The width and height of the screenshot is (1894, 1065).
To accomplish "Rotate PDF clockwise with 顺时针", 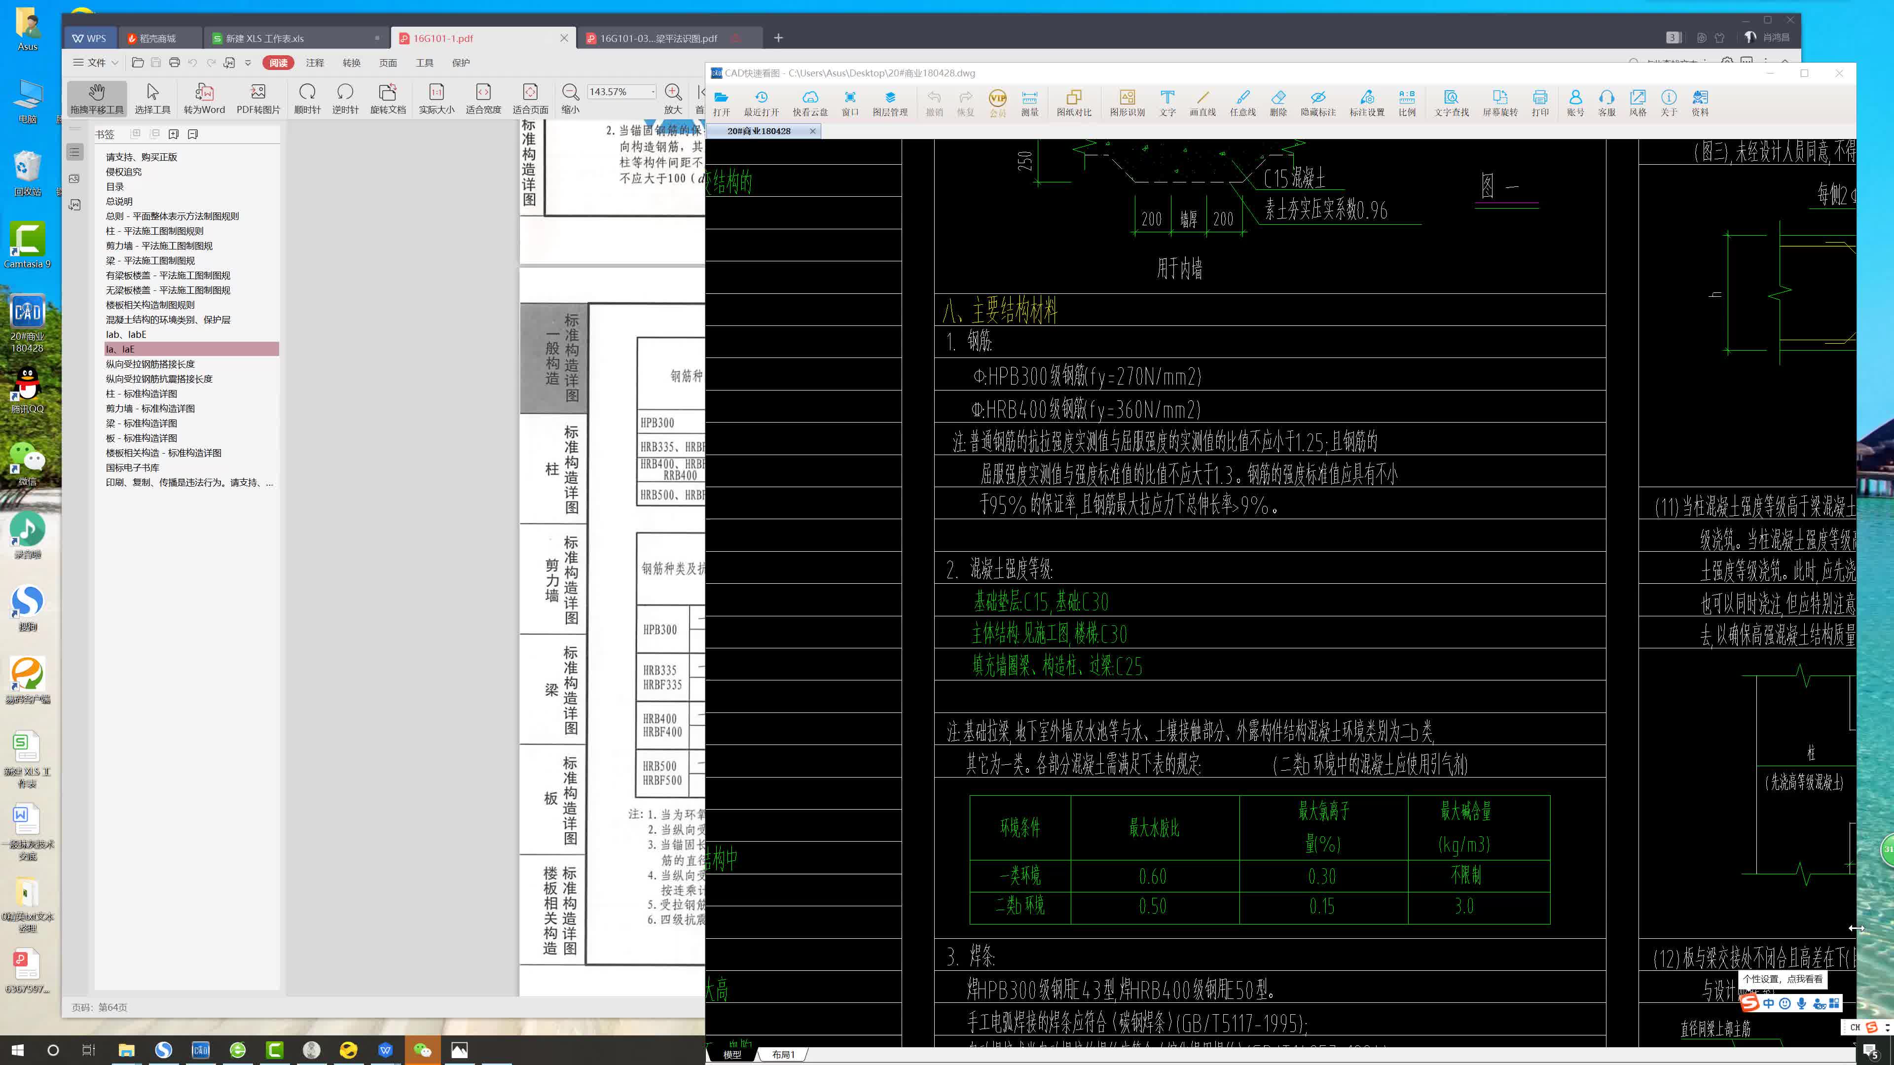I will [x=307, y=98].
